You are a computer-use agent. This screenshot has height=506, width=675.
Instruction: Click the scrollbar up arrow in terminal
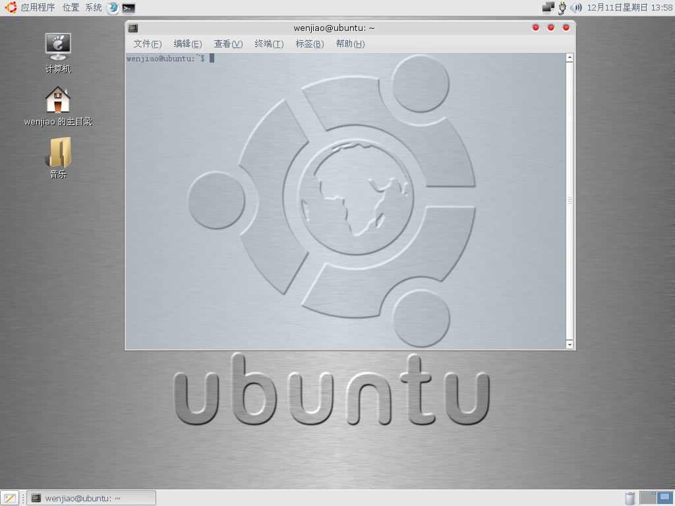570,57
